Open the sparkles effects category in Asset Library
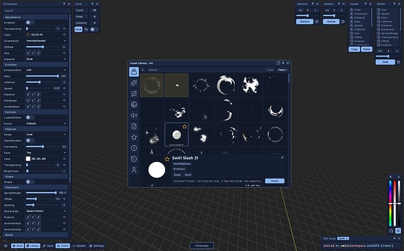 (133, 82)
